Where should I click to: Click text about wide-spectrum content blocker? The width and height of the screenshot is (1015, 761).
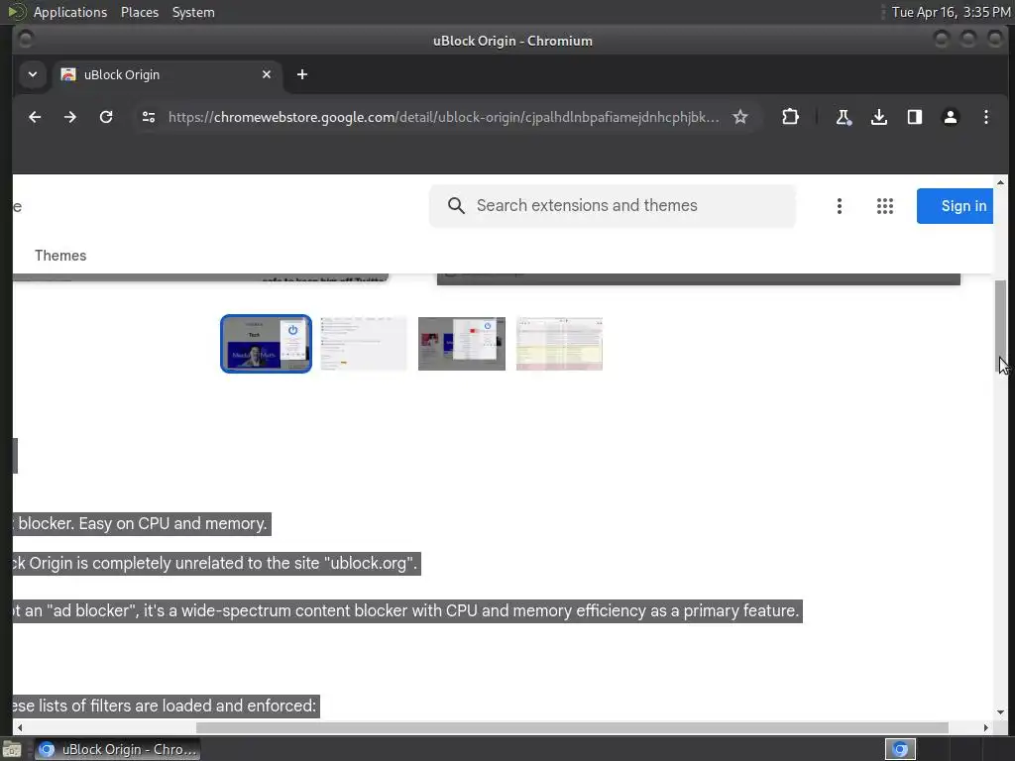click(x=406, y=610)
